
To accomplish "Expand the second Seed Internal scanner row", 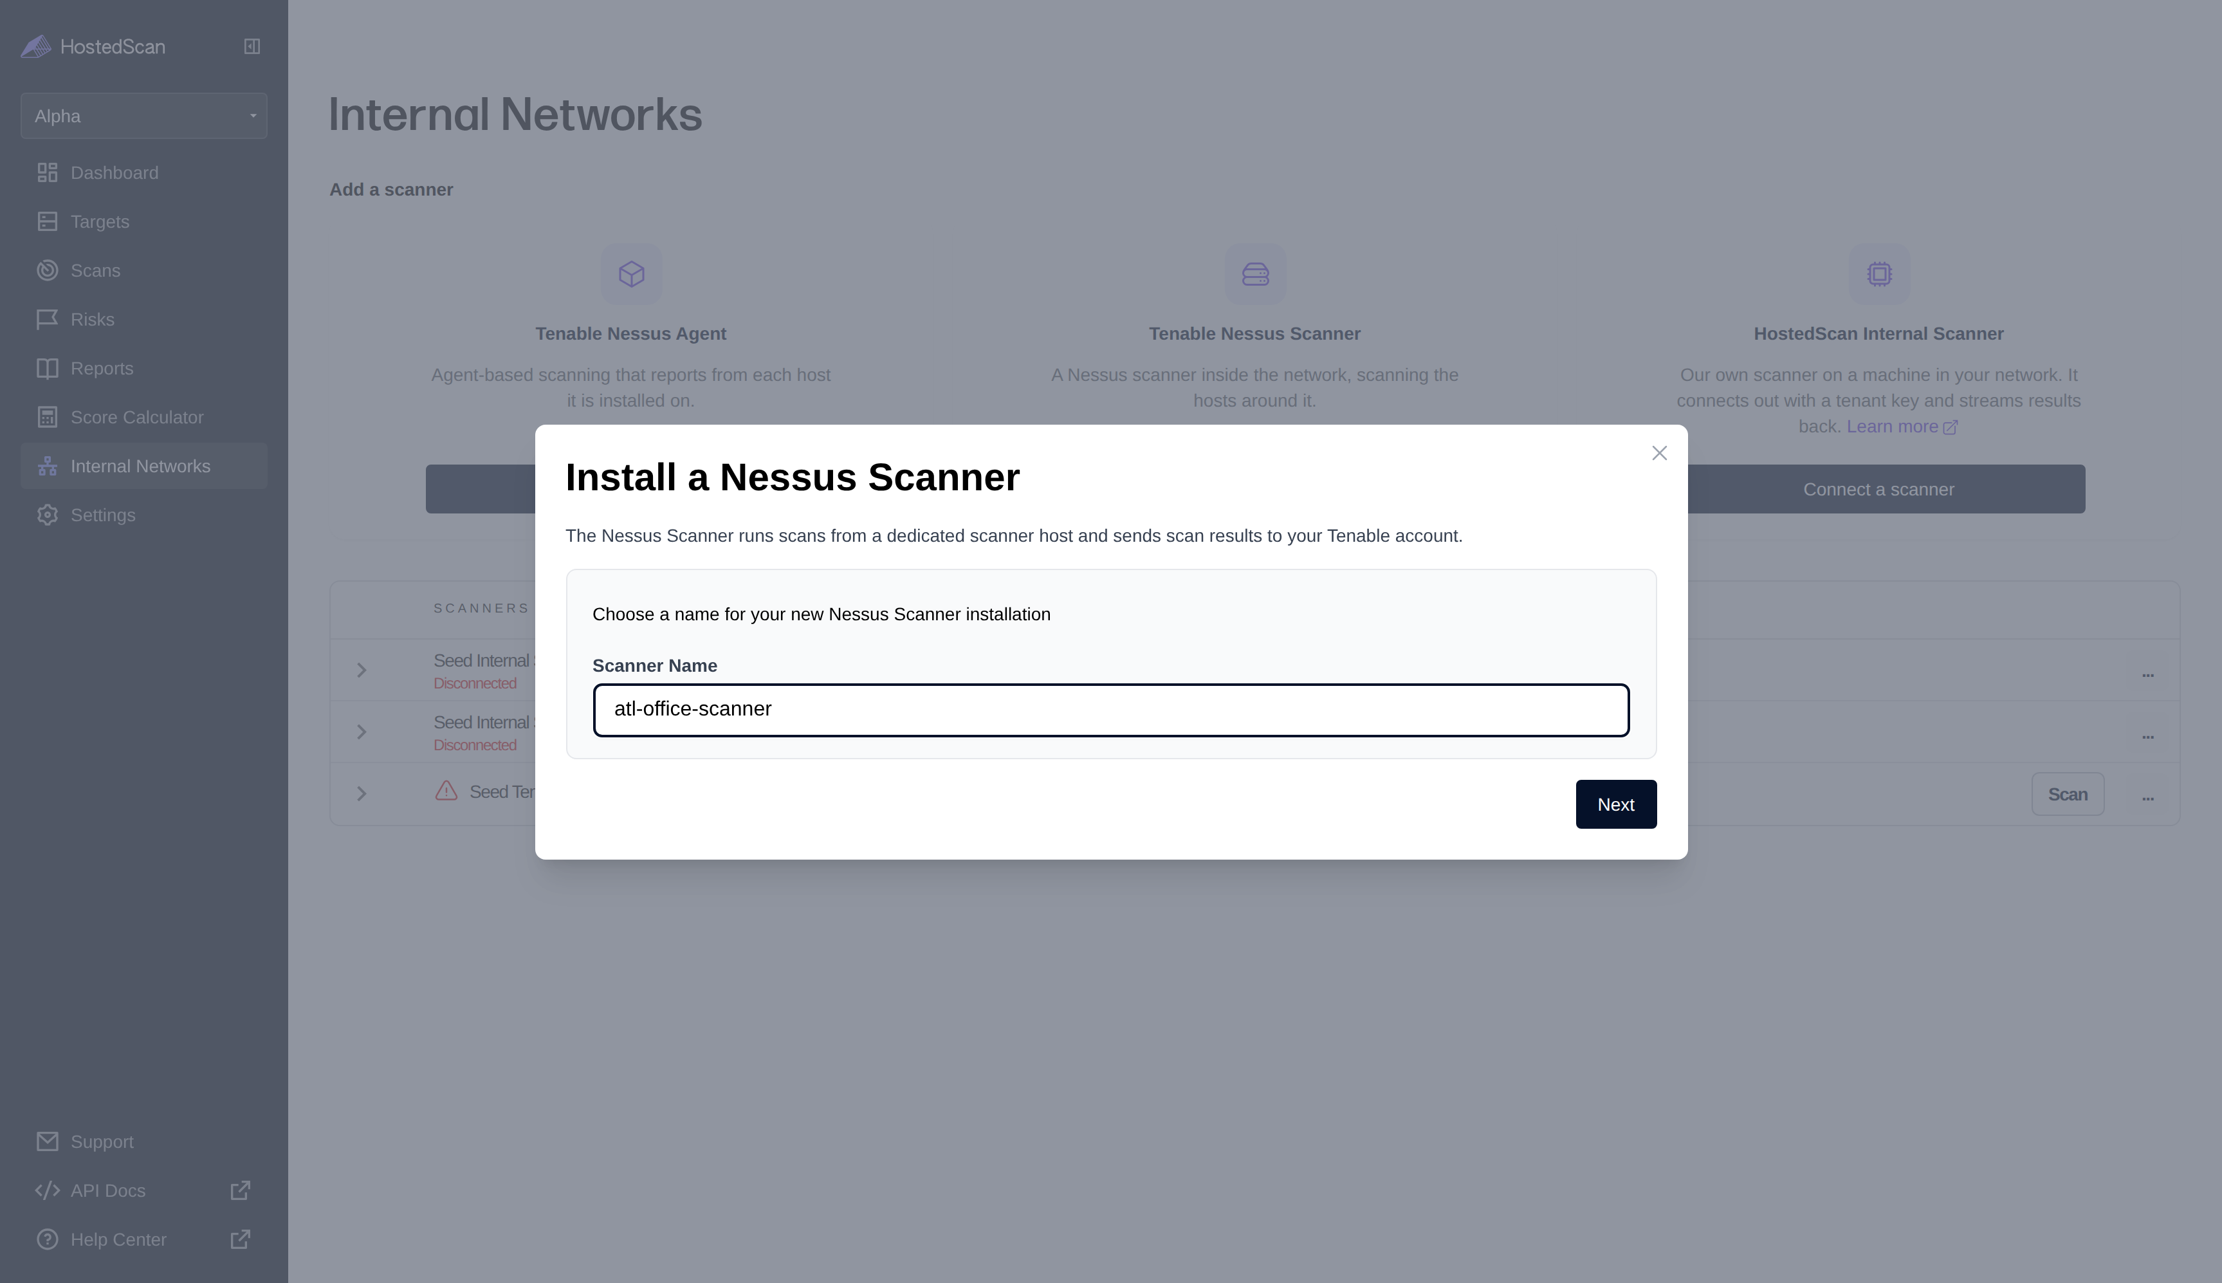I will tap(362, 732).
